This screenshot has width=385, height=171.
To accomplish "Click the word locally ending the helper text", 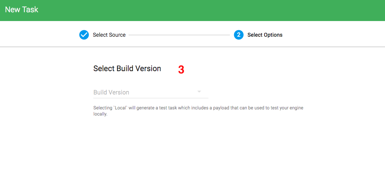I will pyautogui.click(x=100, y=114).
